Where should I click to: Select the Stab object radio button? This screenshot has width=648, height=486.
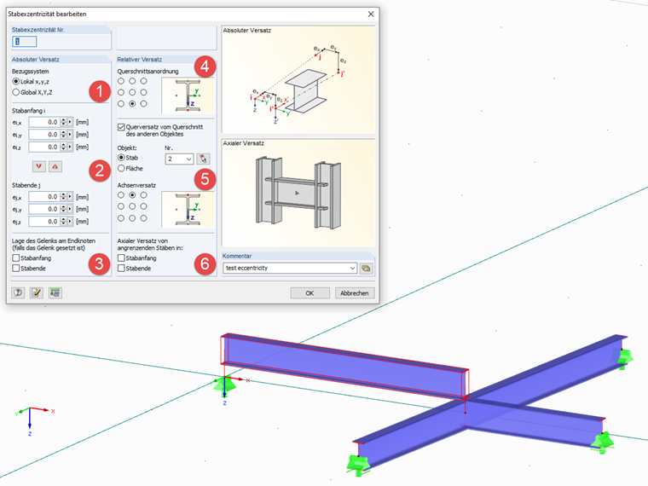(x=121, y=158)
